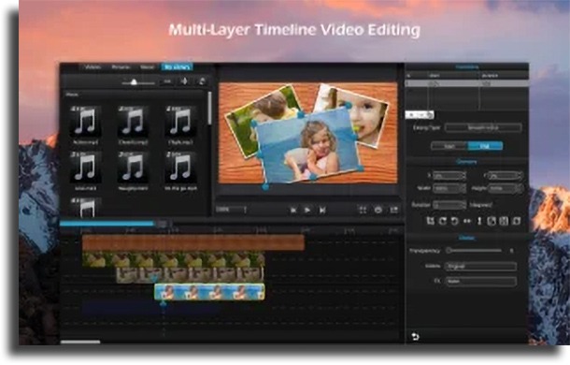Click the X position field
570x365 pixels.
click(449, 176)
